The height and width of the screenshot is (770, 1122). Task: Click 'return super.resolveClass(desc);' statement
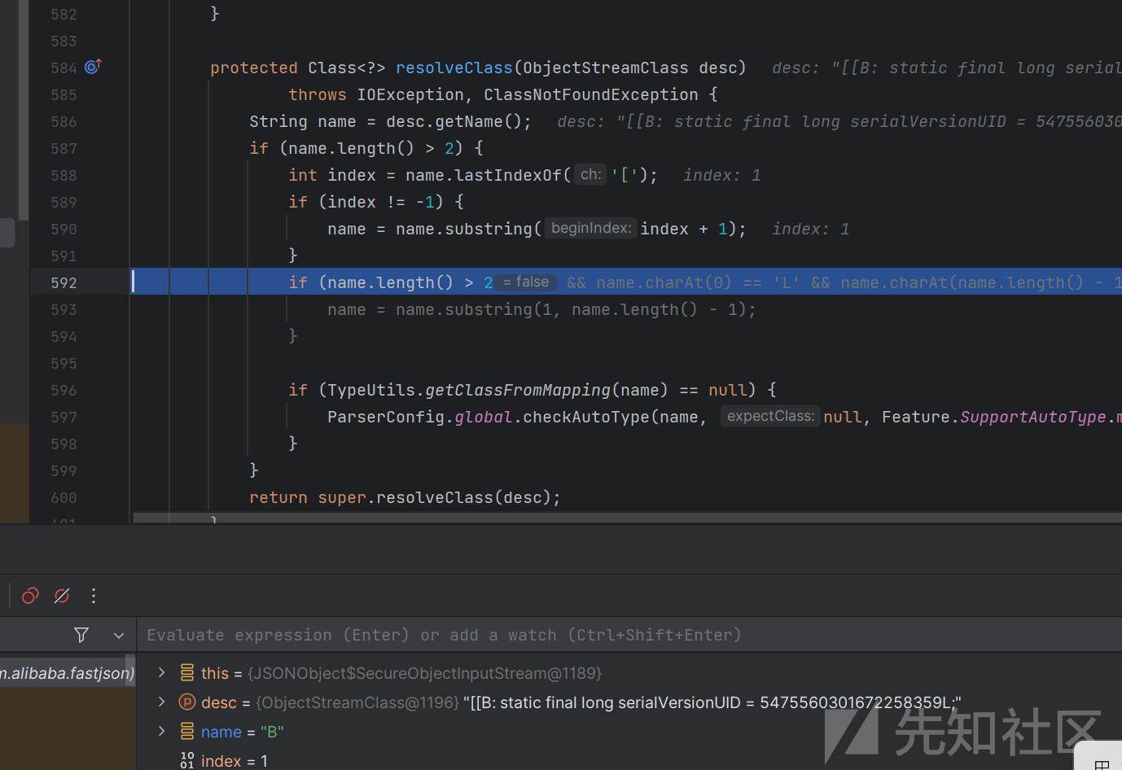[x=405, y=497]
